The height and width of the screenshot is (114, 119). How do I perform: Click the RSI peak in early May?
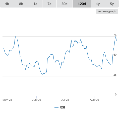pos(15,36)
